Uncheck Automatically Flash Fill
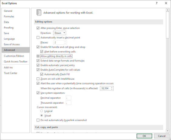The width and height of the screenshot is (171, 140). coord(42,74)
